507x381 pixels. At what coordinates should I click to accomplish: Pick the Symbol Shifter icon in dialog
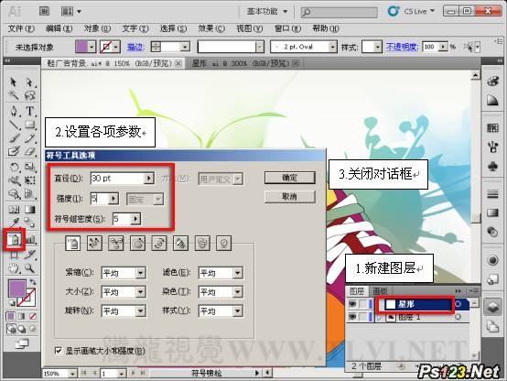[94, 243]
